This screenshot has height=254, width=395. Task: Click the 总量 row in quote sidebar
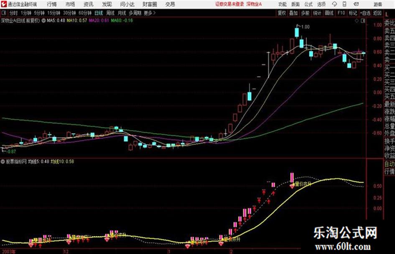(390, 126)
